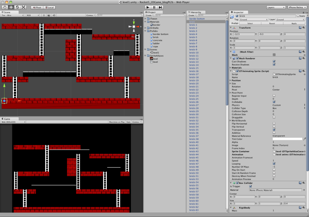Open iPhone Retina layout dropdown
Screen dimensions: 309x217
297,7
